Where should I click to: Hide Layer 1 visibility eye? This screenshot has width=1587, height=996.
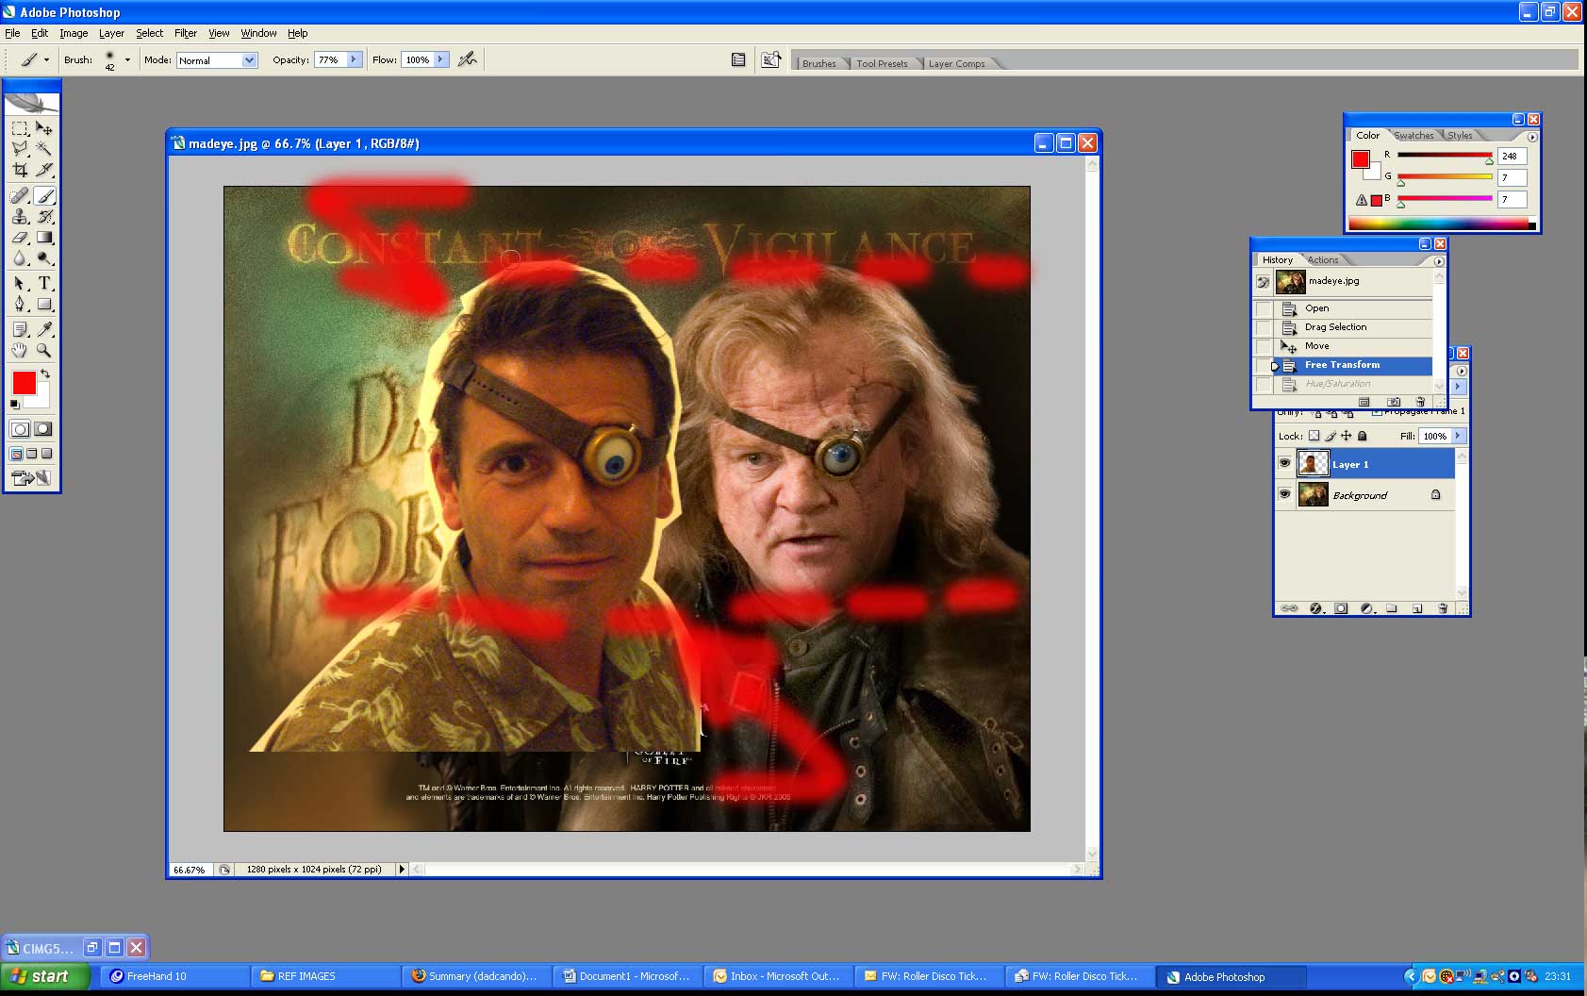pyautogui.click(x=1284, y=463)
